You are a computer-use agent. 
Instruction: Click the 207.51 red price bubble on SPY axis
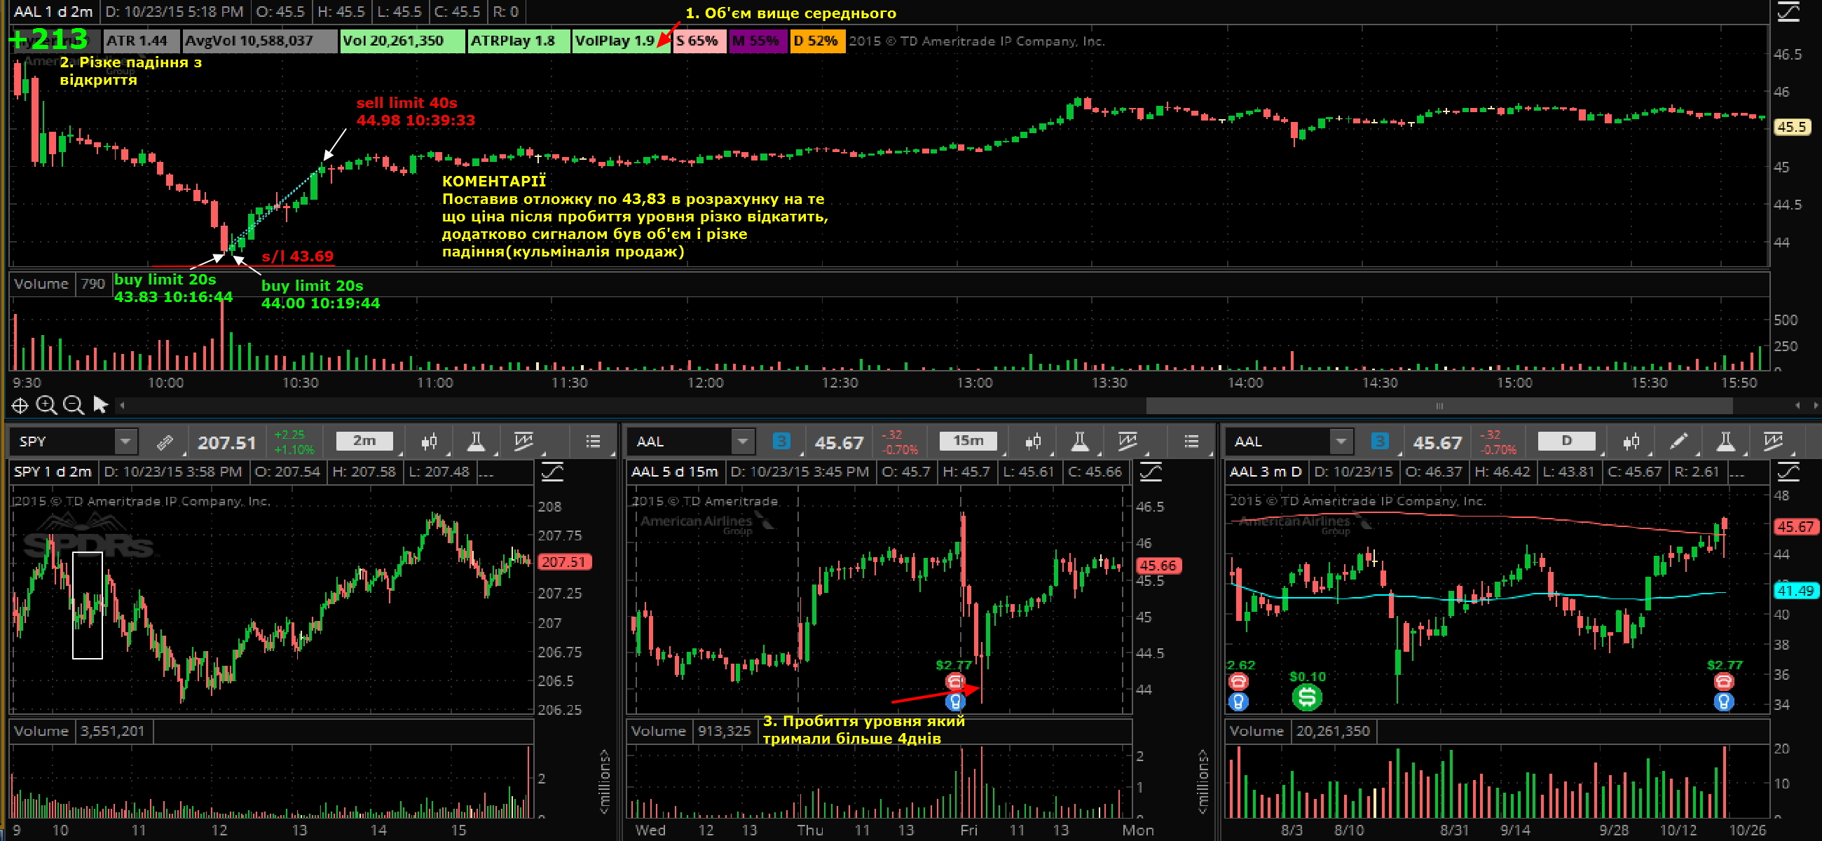point(564,561)
